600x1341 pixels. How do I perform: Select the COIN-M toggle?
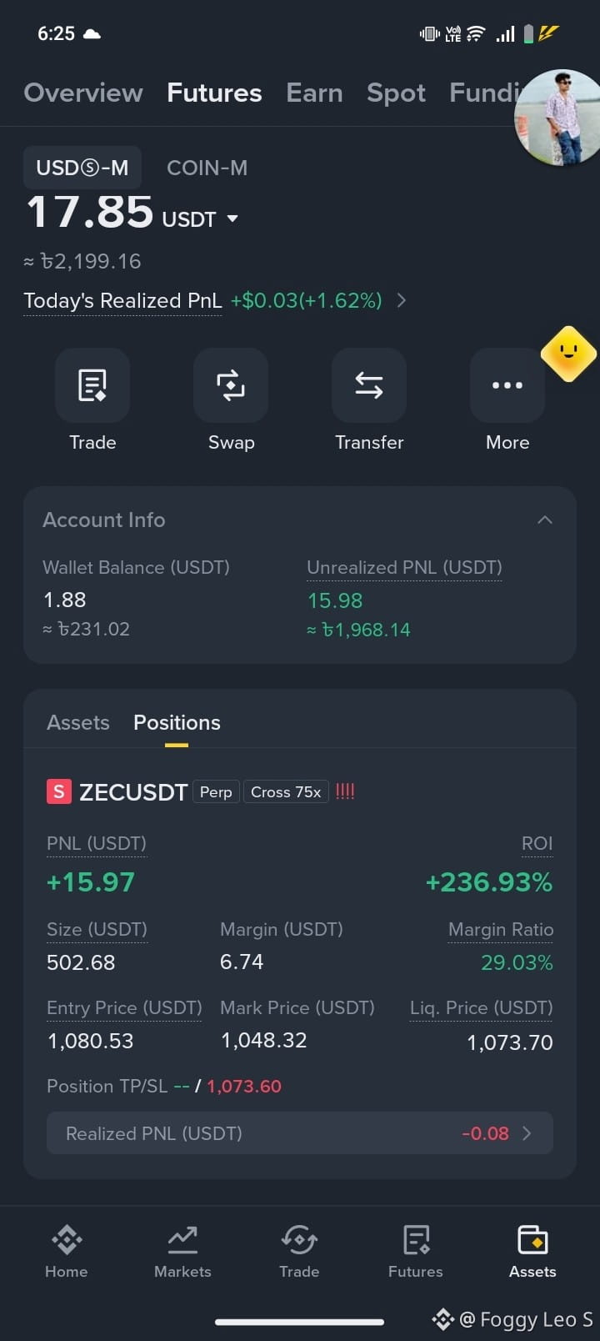(207, 168)
